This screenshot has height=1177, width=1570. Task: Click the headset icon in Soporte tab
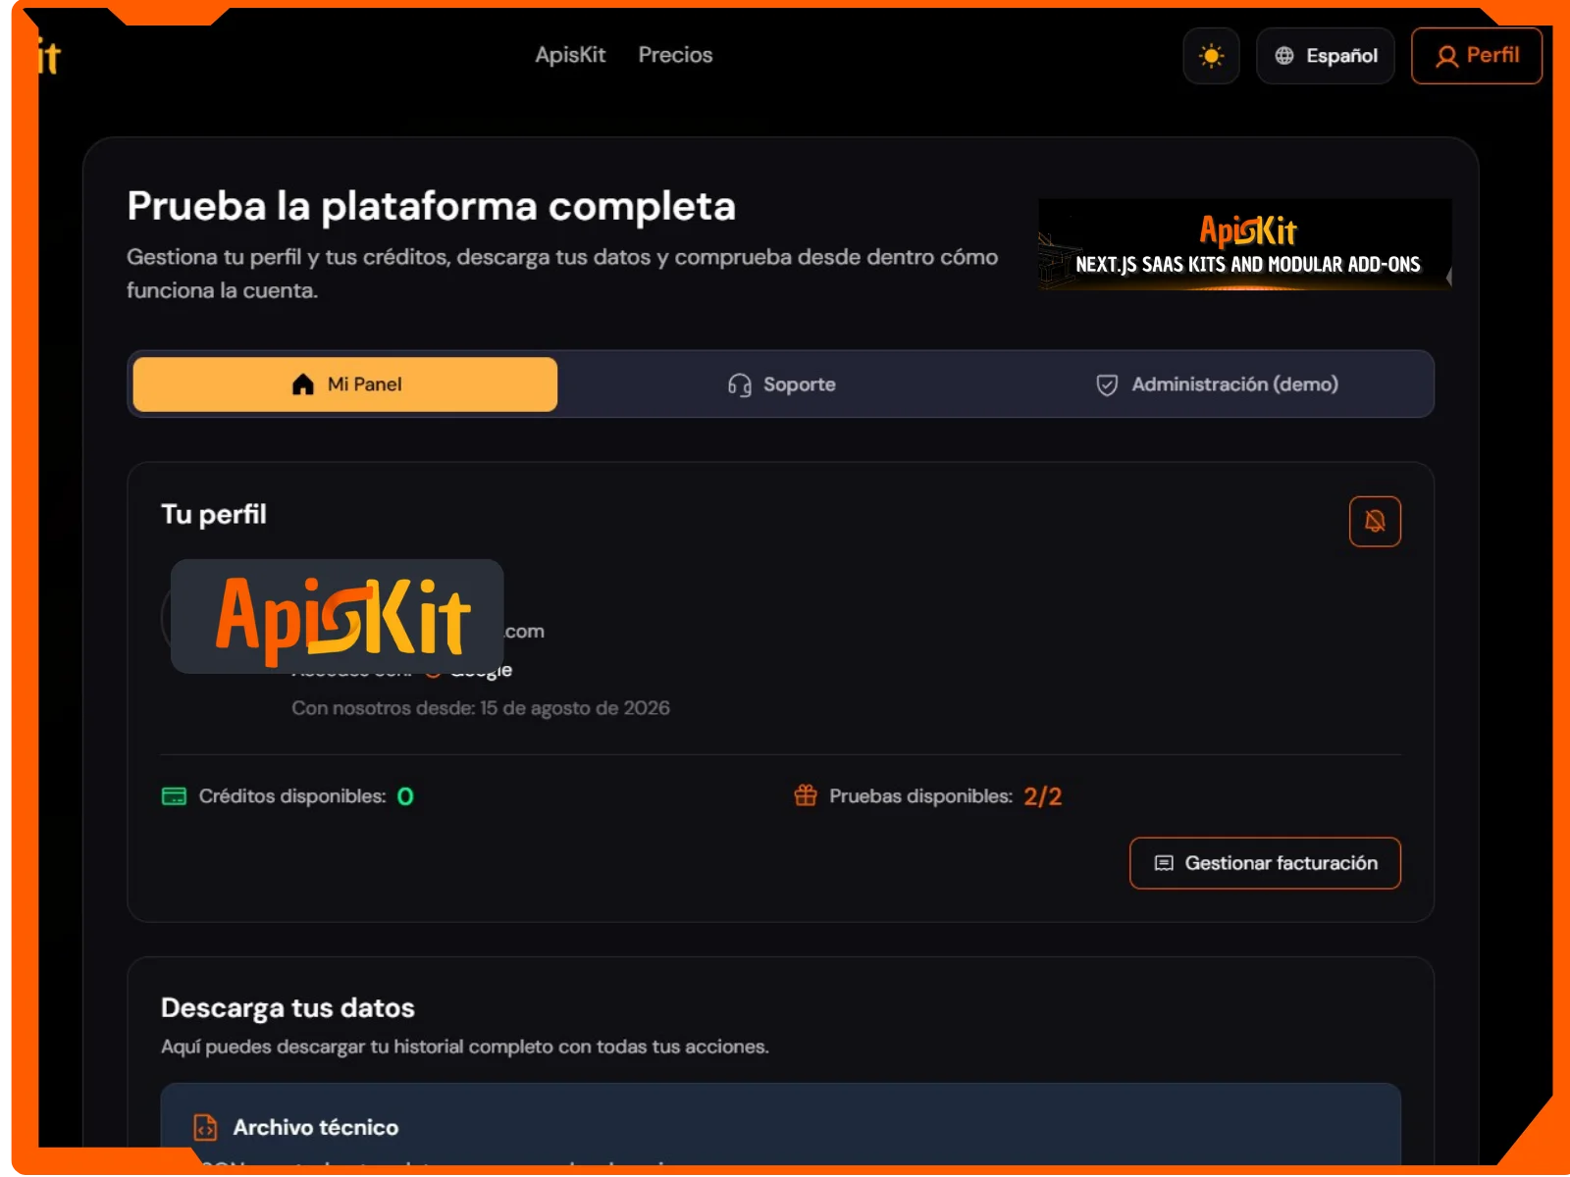[740, 385]
